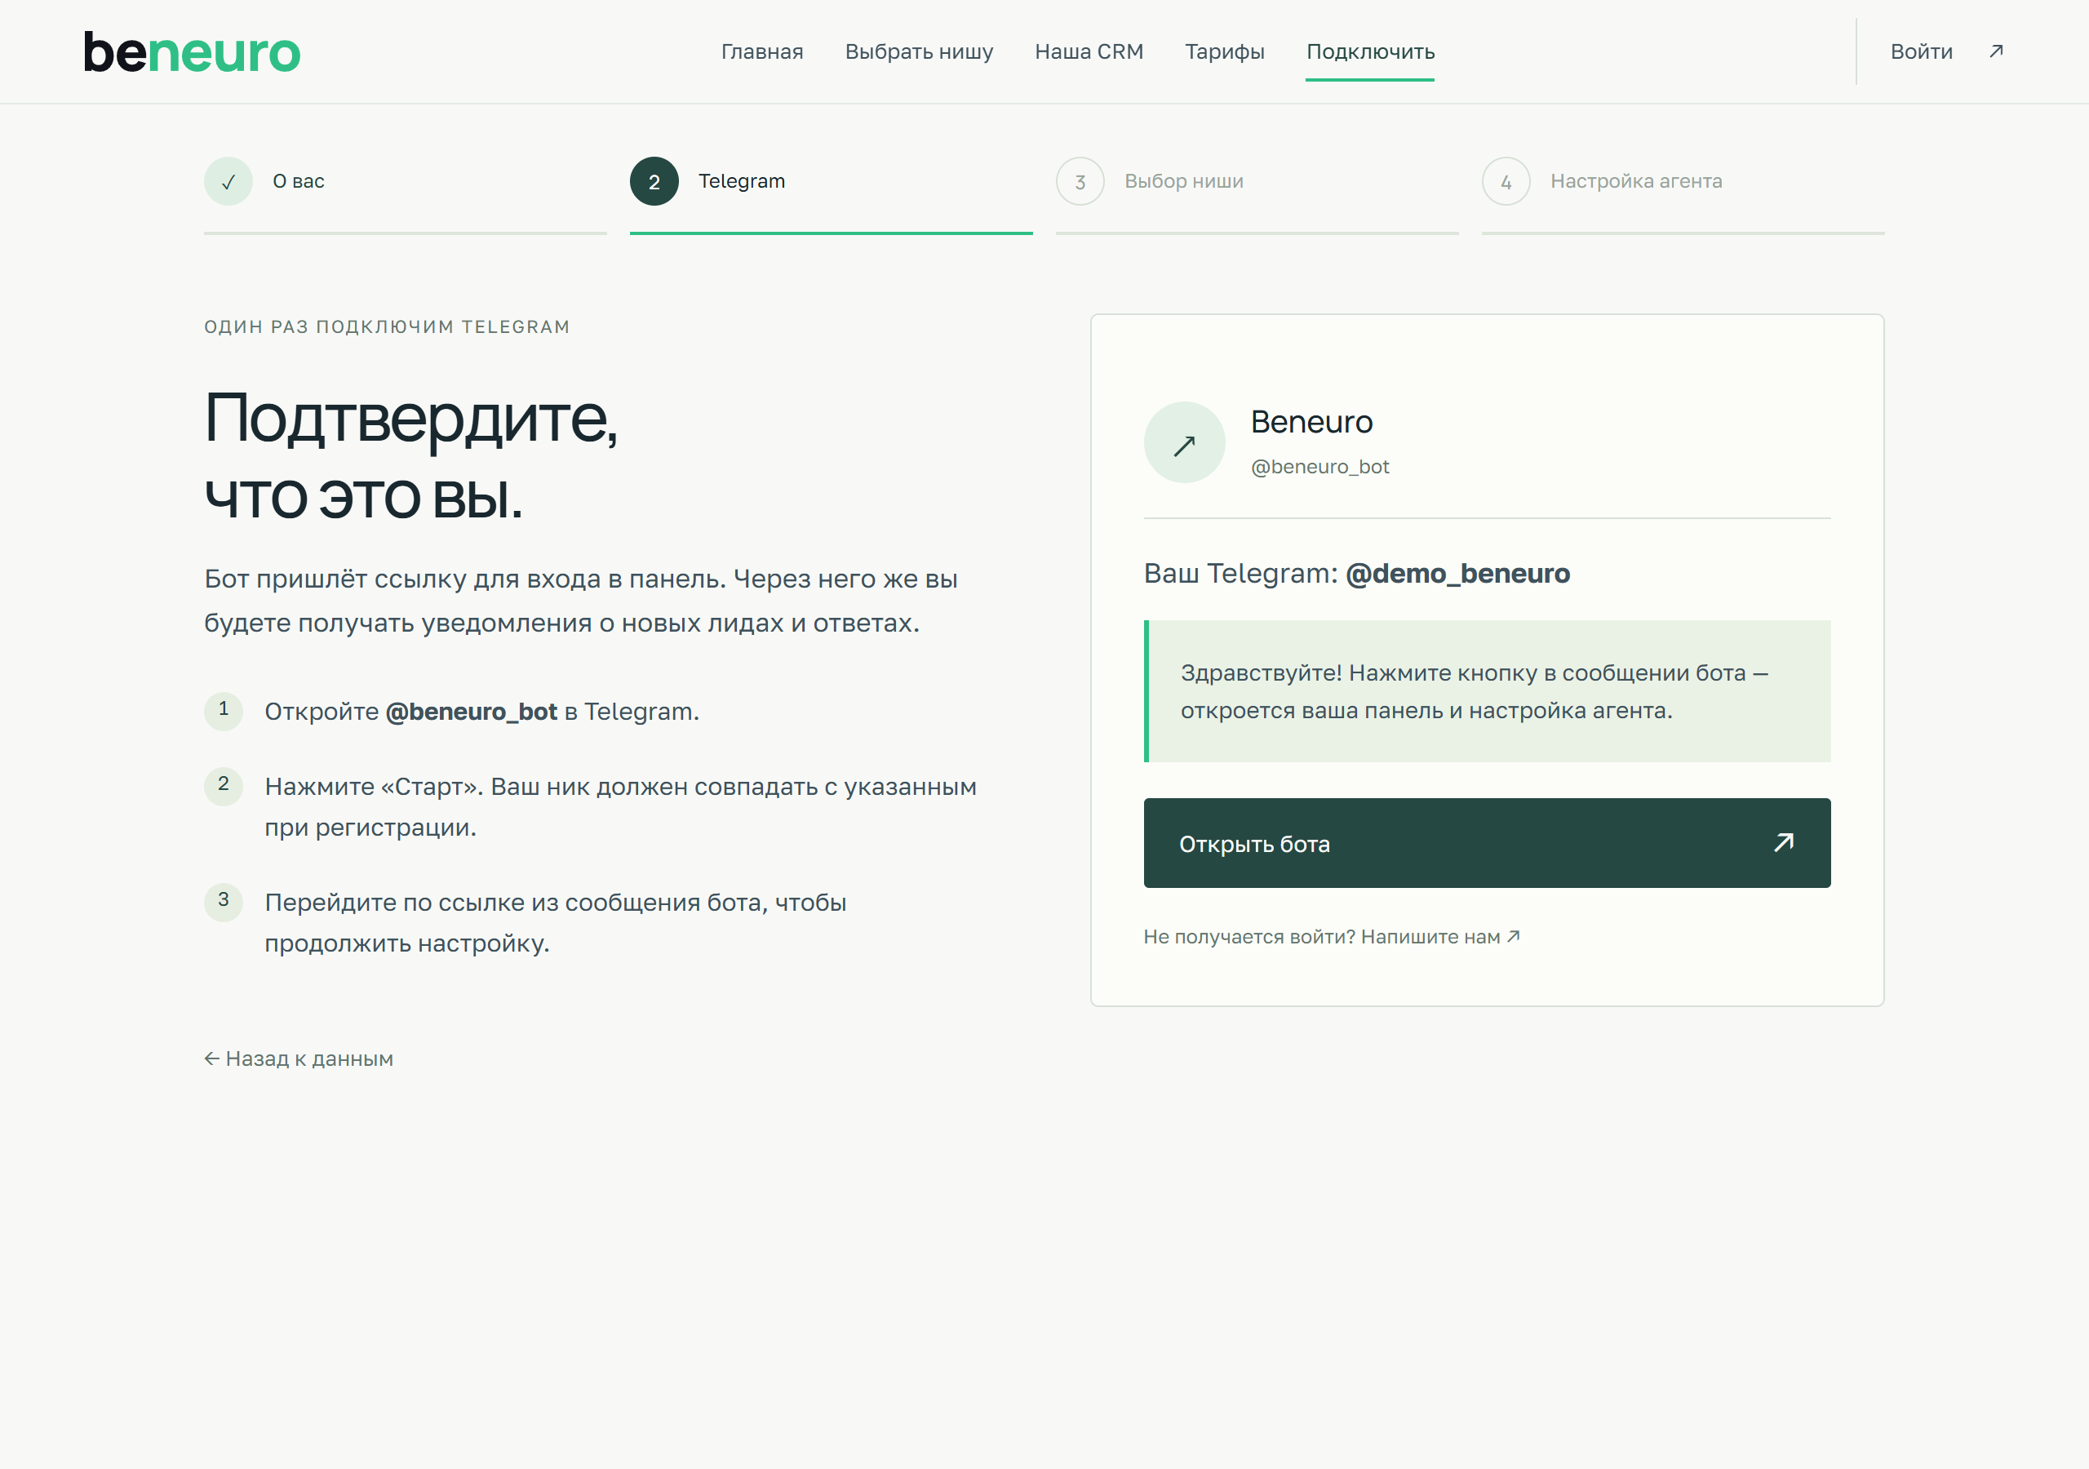The width and height of the screenshot is (2089, 1469).
Task: Click the Нажмите «Старт» instruction text
Action: 620,807
